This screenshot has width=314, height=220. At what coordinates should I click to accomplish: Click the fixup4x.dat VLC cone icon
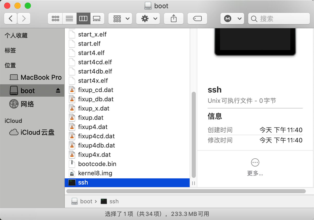coord(72,155)
